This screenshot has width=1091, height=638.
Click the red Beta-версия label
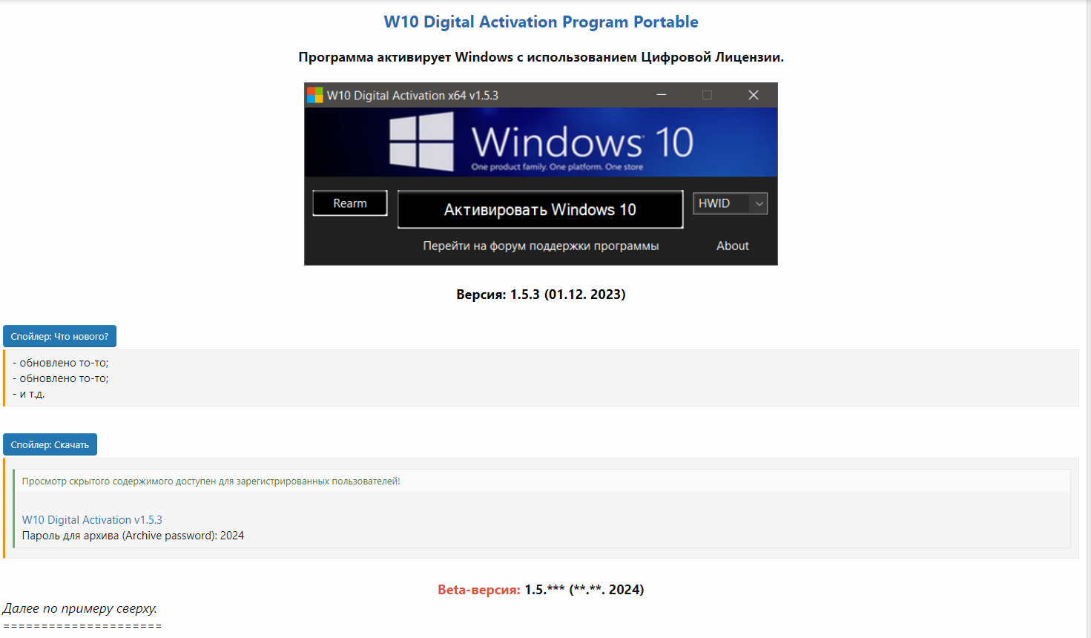[479, 589]
